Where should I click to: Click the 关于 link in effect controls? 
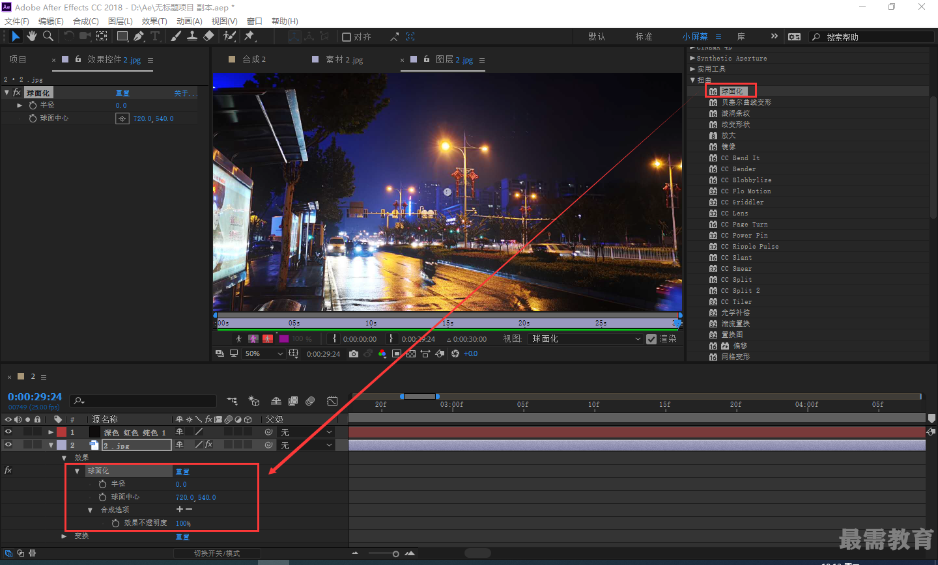point(185,93)
